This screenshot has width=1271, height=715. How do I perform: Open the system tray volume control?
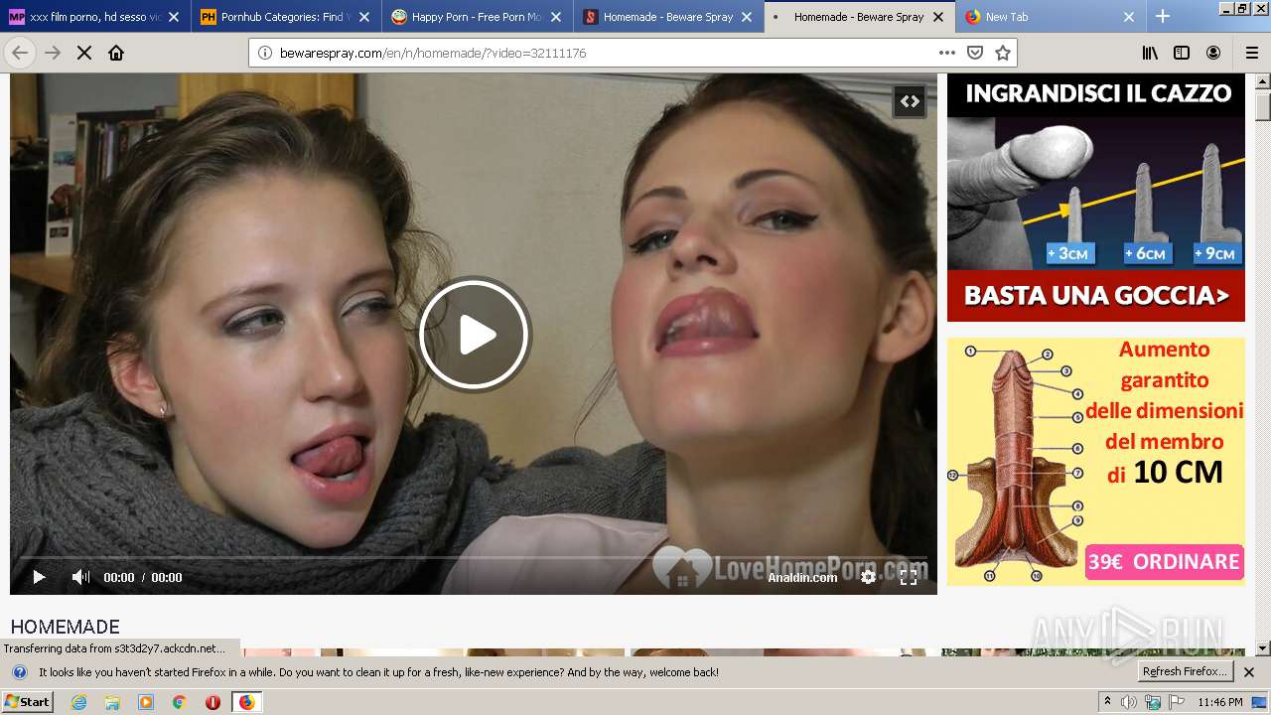point(1130,702)
